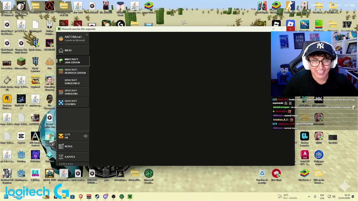Open Brave browser from the taskbar
The image size is (358, 201).
pos(81,197)
